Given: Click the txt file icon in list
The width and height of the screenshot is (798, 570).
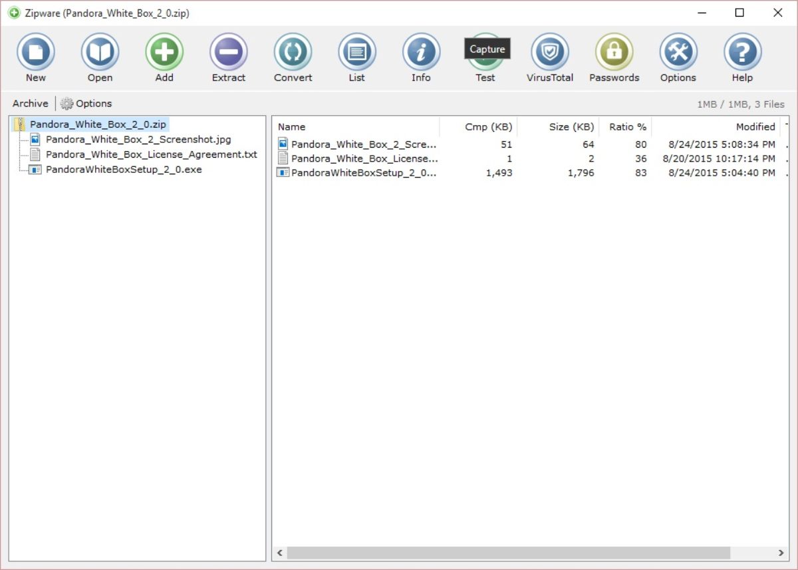Looking at the screenshot, I should [x=283, y=158].
